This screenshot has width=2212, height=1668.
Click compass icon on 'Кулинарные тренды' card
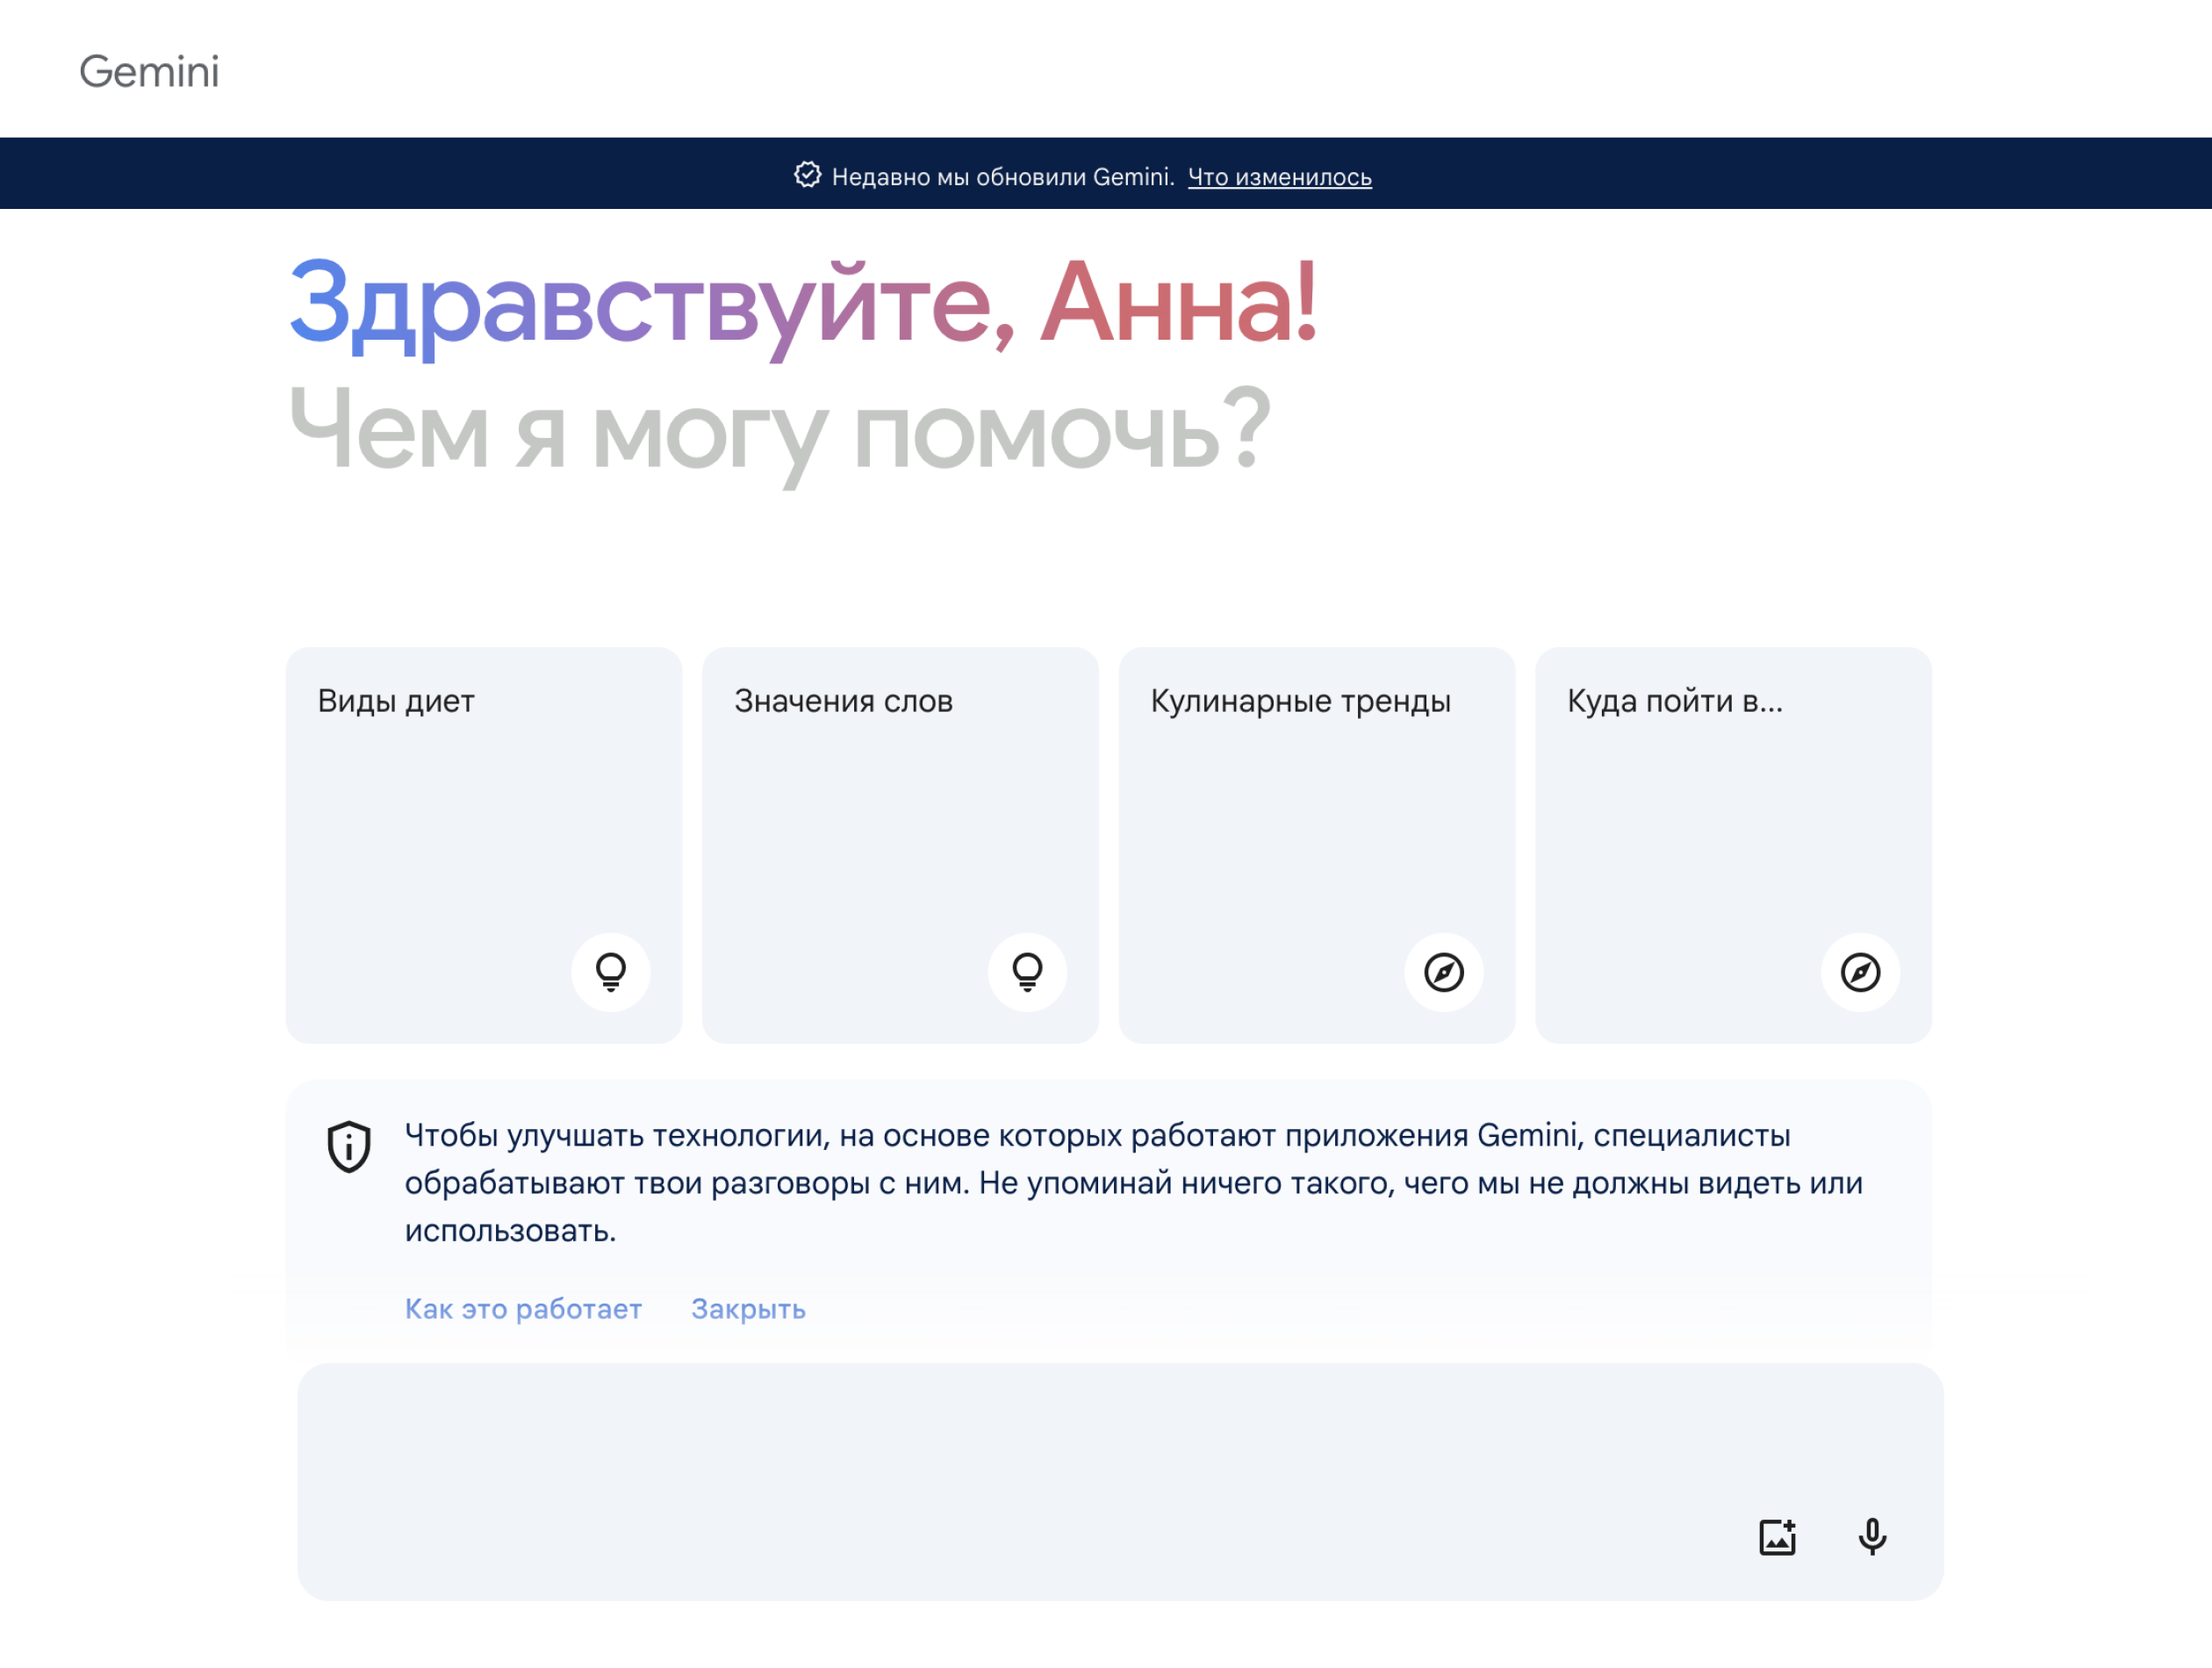(1444, 972)
